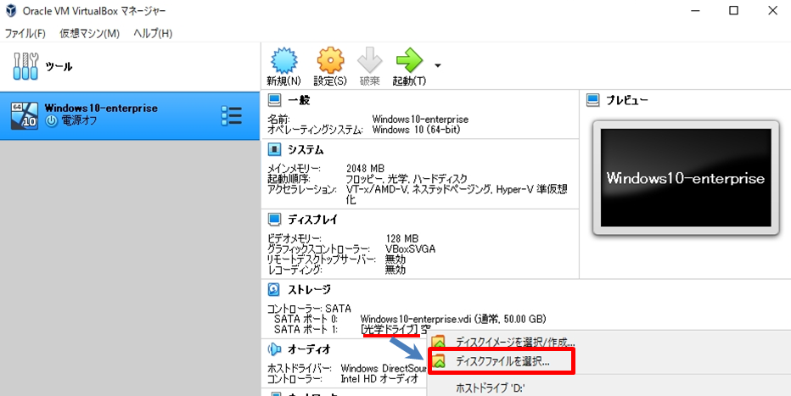Open the ファイル(F) menu

(x=25, y=33)
